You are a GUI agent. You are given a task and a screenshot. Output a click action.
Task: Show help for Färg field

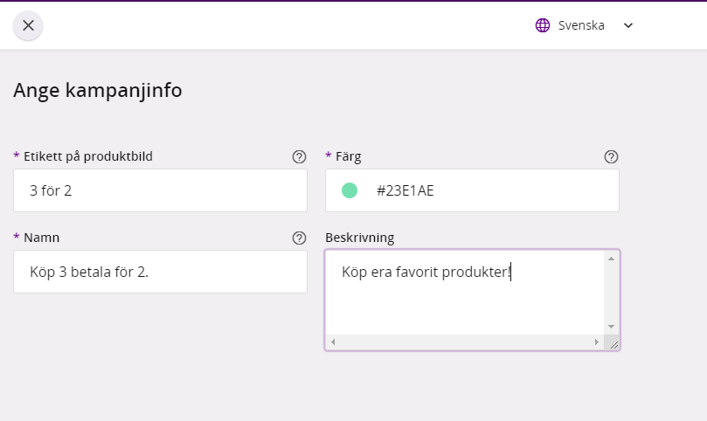click(611, 157)
